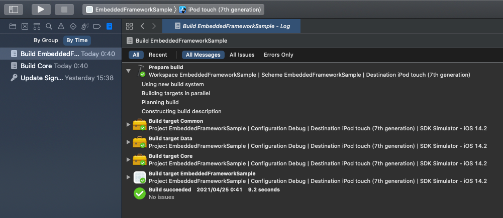Select the 'Building targets in parallel' line

click(x=176, y=93)
